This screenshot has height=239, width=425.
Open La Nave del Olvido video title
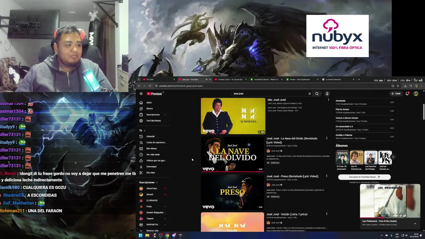tap(292, 140)
